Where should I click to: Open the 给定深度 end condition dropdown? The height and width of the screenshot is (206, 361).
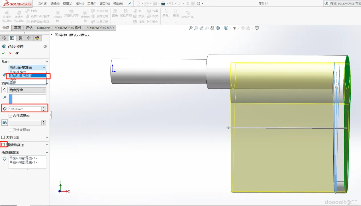(27, 90)
